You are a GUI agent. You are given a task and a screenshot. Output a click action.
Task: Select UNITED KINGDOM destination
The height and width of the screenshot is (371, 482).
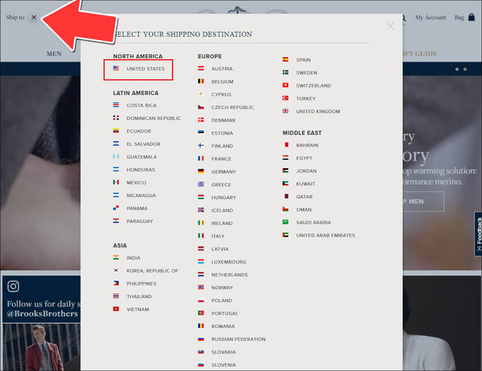318,112
